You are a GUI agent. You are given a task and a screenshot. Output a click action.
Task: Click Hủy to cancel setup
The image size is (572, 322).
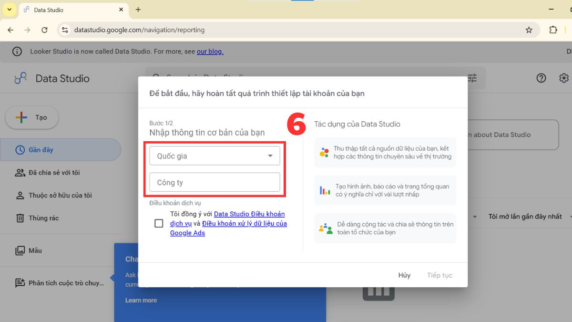pyautogui.click(x=404, y=275)
